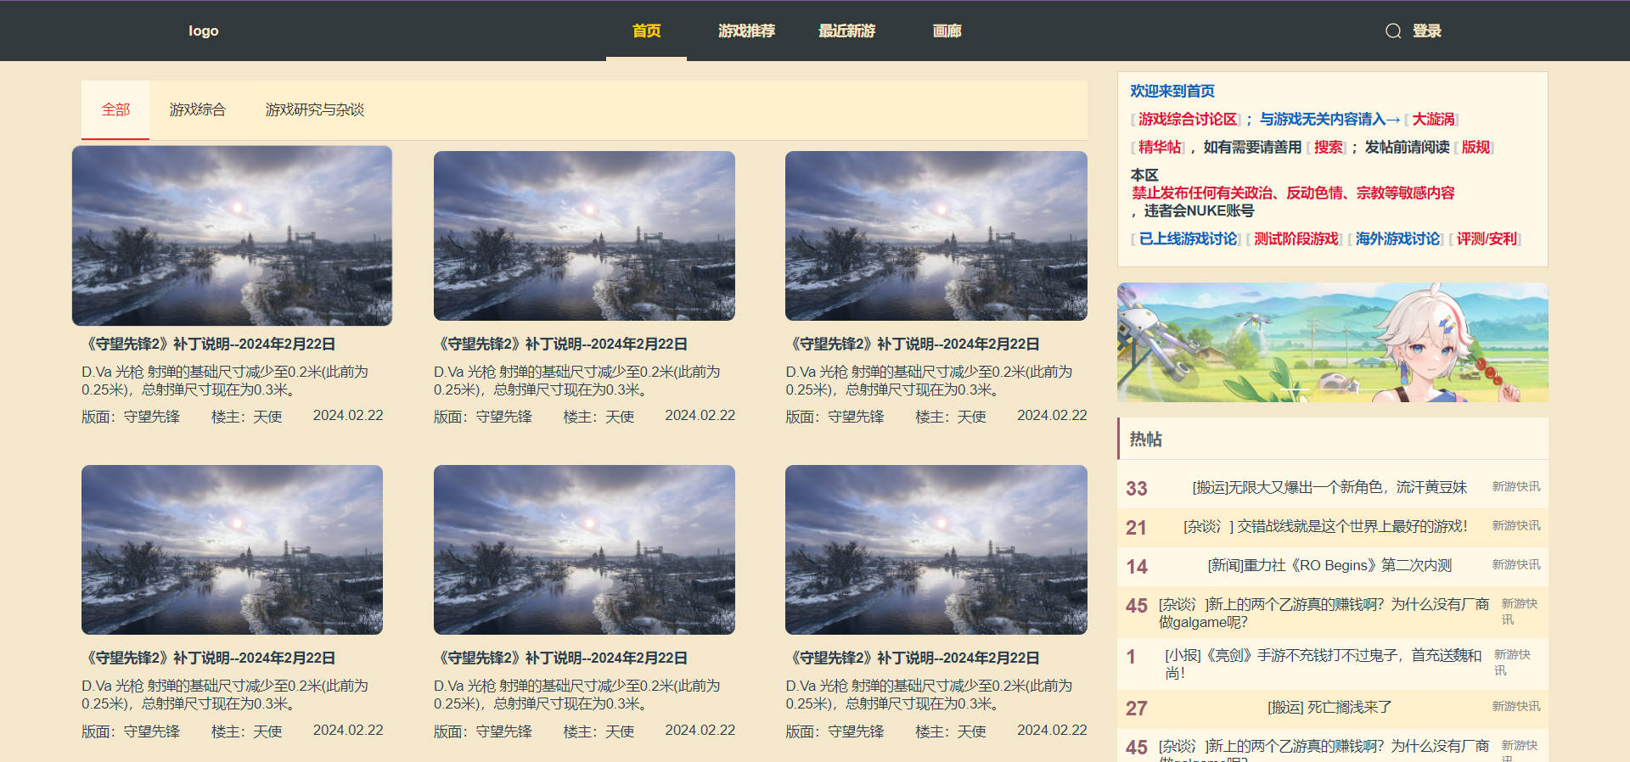This screenshot has width=1630, height=762.
Task: Open the 已上线游戏讨论 link
Action: [1188, 239]
